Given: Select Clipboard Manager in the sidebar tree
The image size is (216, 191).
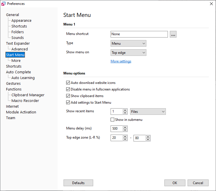Looking at the screenshot, I should tap(28, 95).
